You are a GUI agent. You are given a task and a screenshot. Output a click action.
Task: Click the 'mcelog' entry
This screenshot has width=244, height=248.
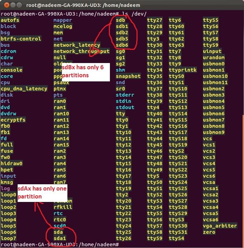point(63,26)
